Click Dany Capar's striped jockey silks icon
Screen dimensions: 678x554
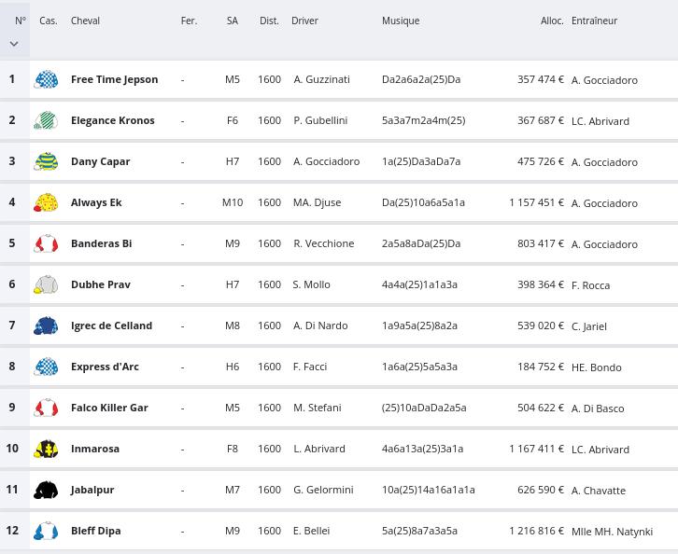(46, 162)
